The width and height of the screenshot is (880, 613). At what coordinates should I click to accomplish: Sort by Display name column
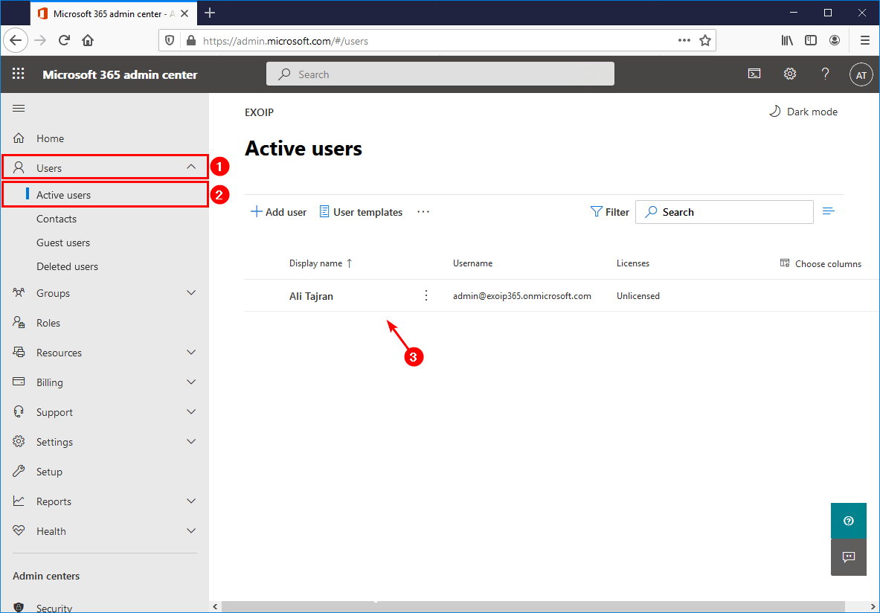click(321, 263)
